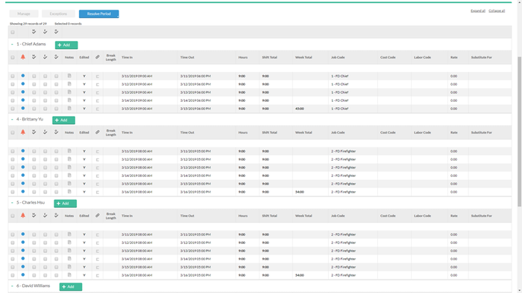
Task: Click blue status dot on Brittany Yu 3/11/2019 row
Action: [23, 151]
